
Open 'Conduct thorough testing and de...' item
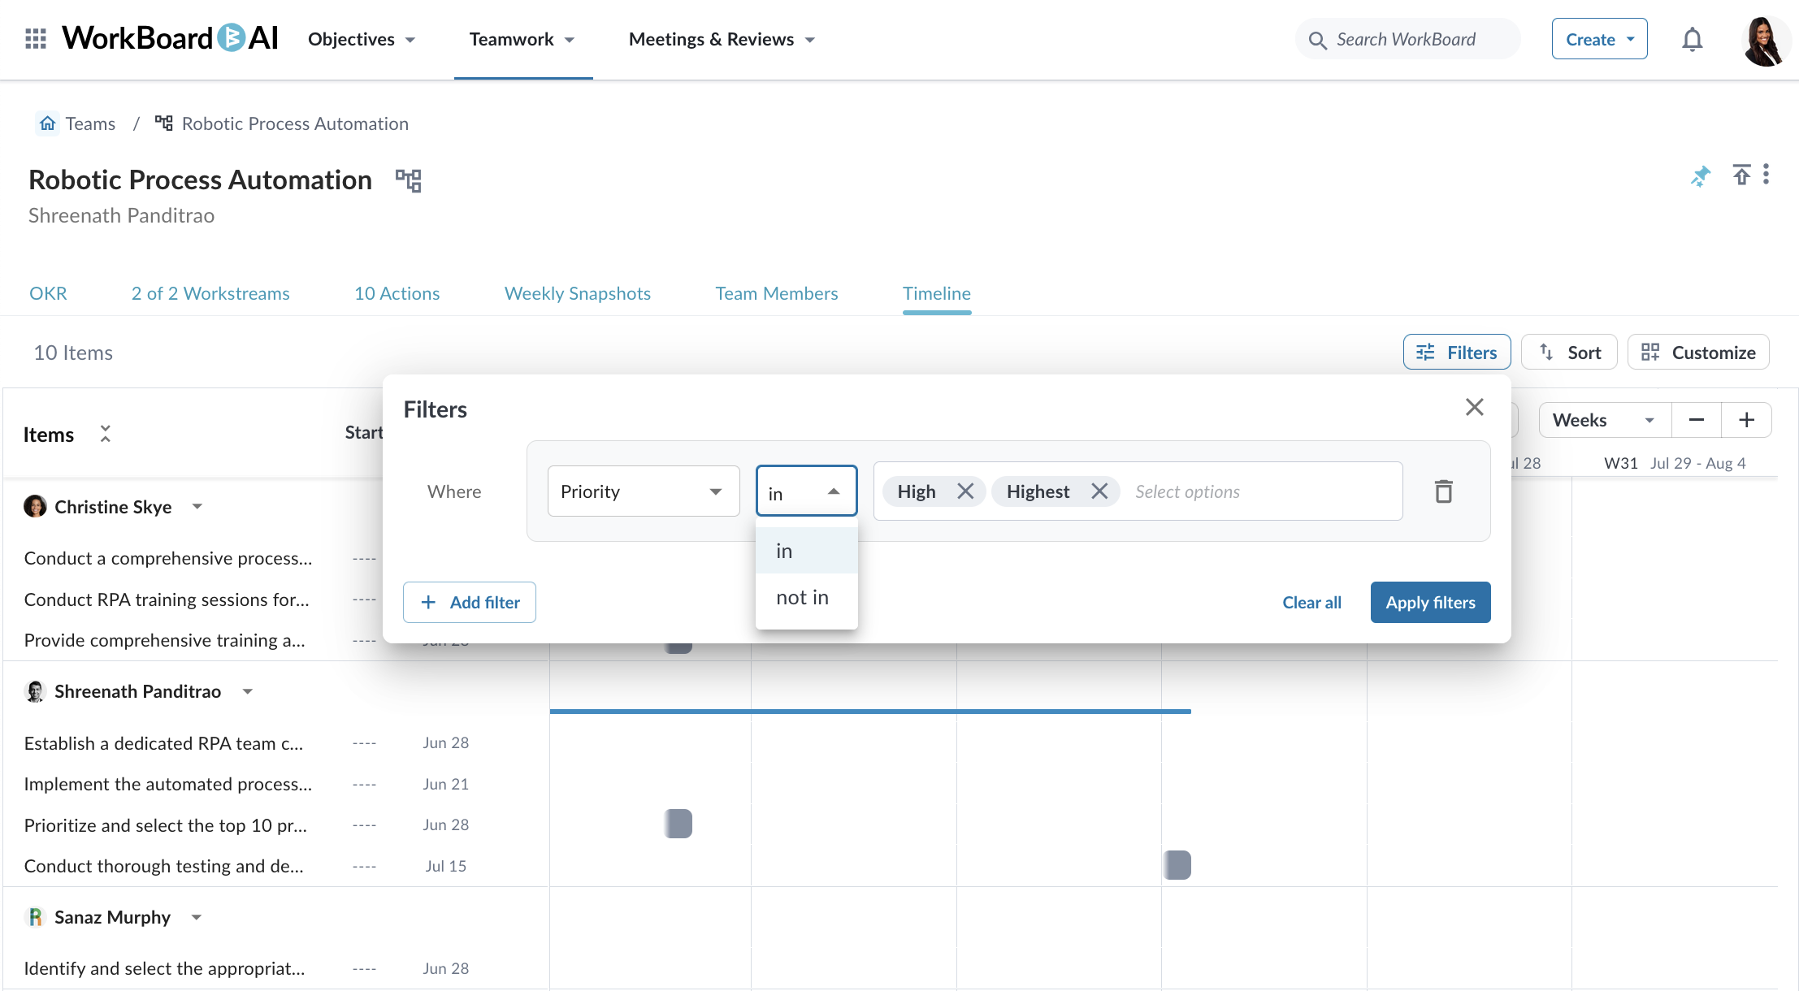click(x=164, y=866)
